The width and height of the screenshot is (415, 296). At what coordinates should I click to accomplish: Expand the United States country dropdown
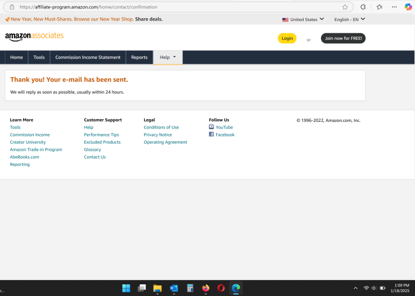click(303, 19)
